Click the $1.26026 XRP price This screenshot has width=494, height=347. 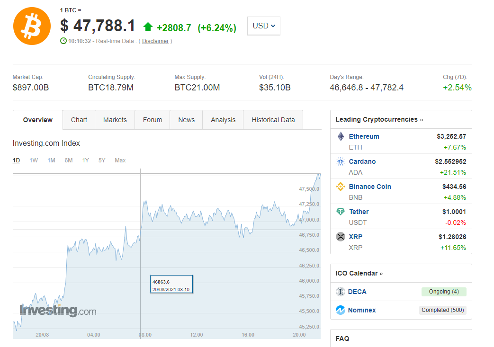(452, 237)
